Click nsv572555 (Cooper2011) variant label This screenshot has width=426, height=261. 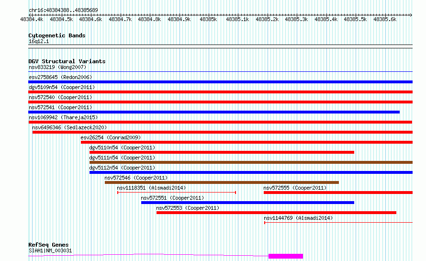[295, 188]
